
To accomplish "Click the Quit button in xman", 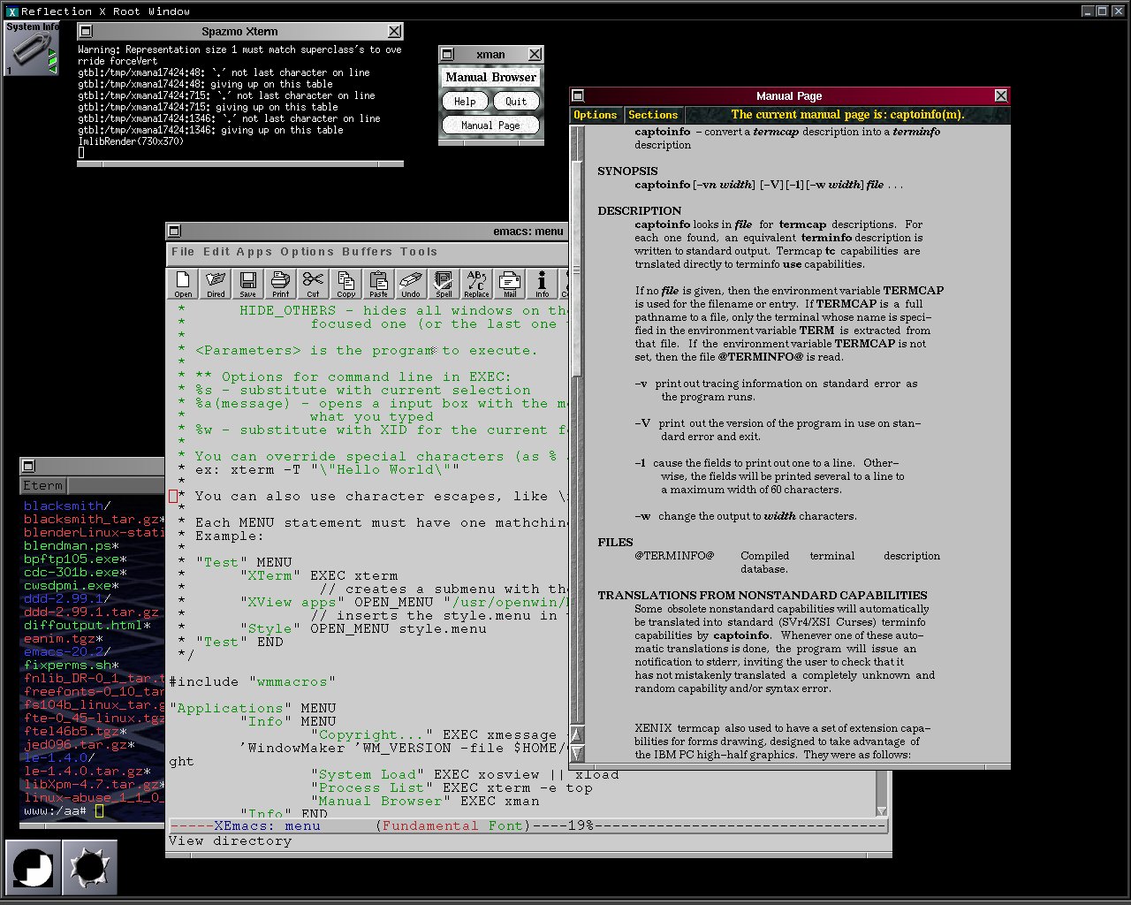I will pos(516,102).
